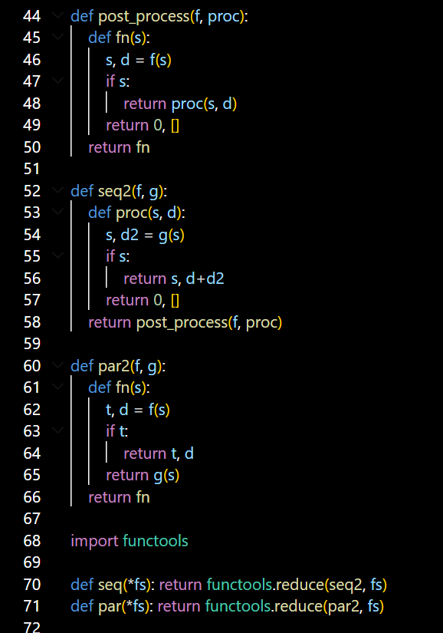Screen dimensions: 443x633
Task: Place cursor on 'proc' parameter in line 44
Action: (223, 17)
